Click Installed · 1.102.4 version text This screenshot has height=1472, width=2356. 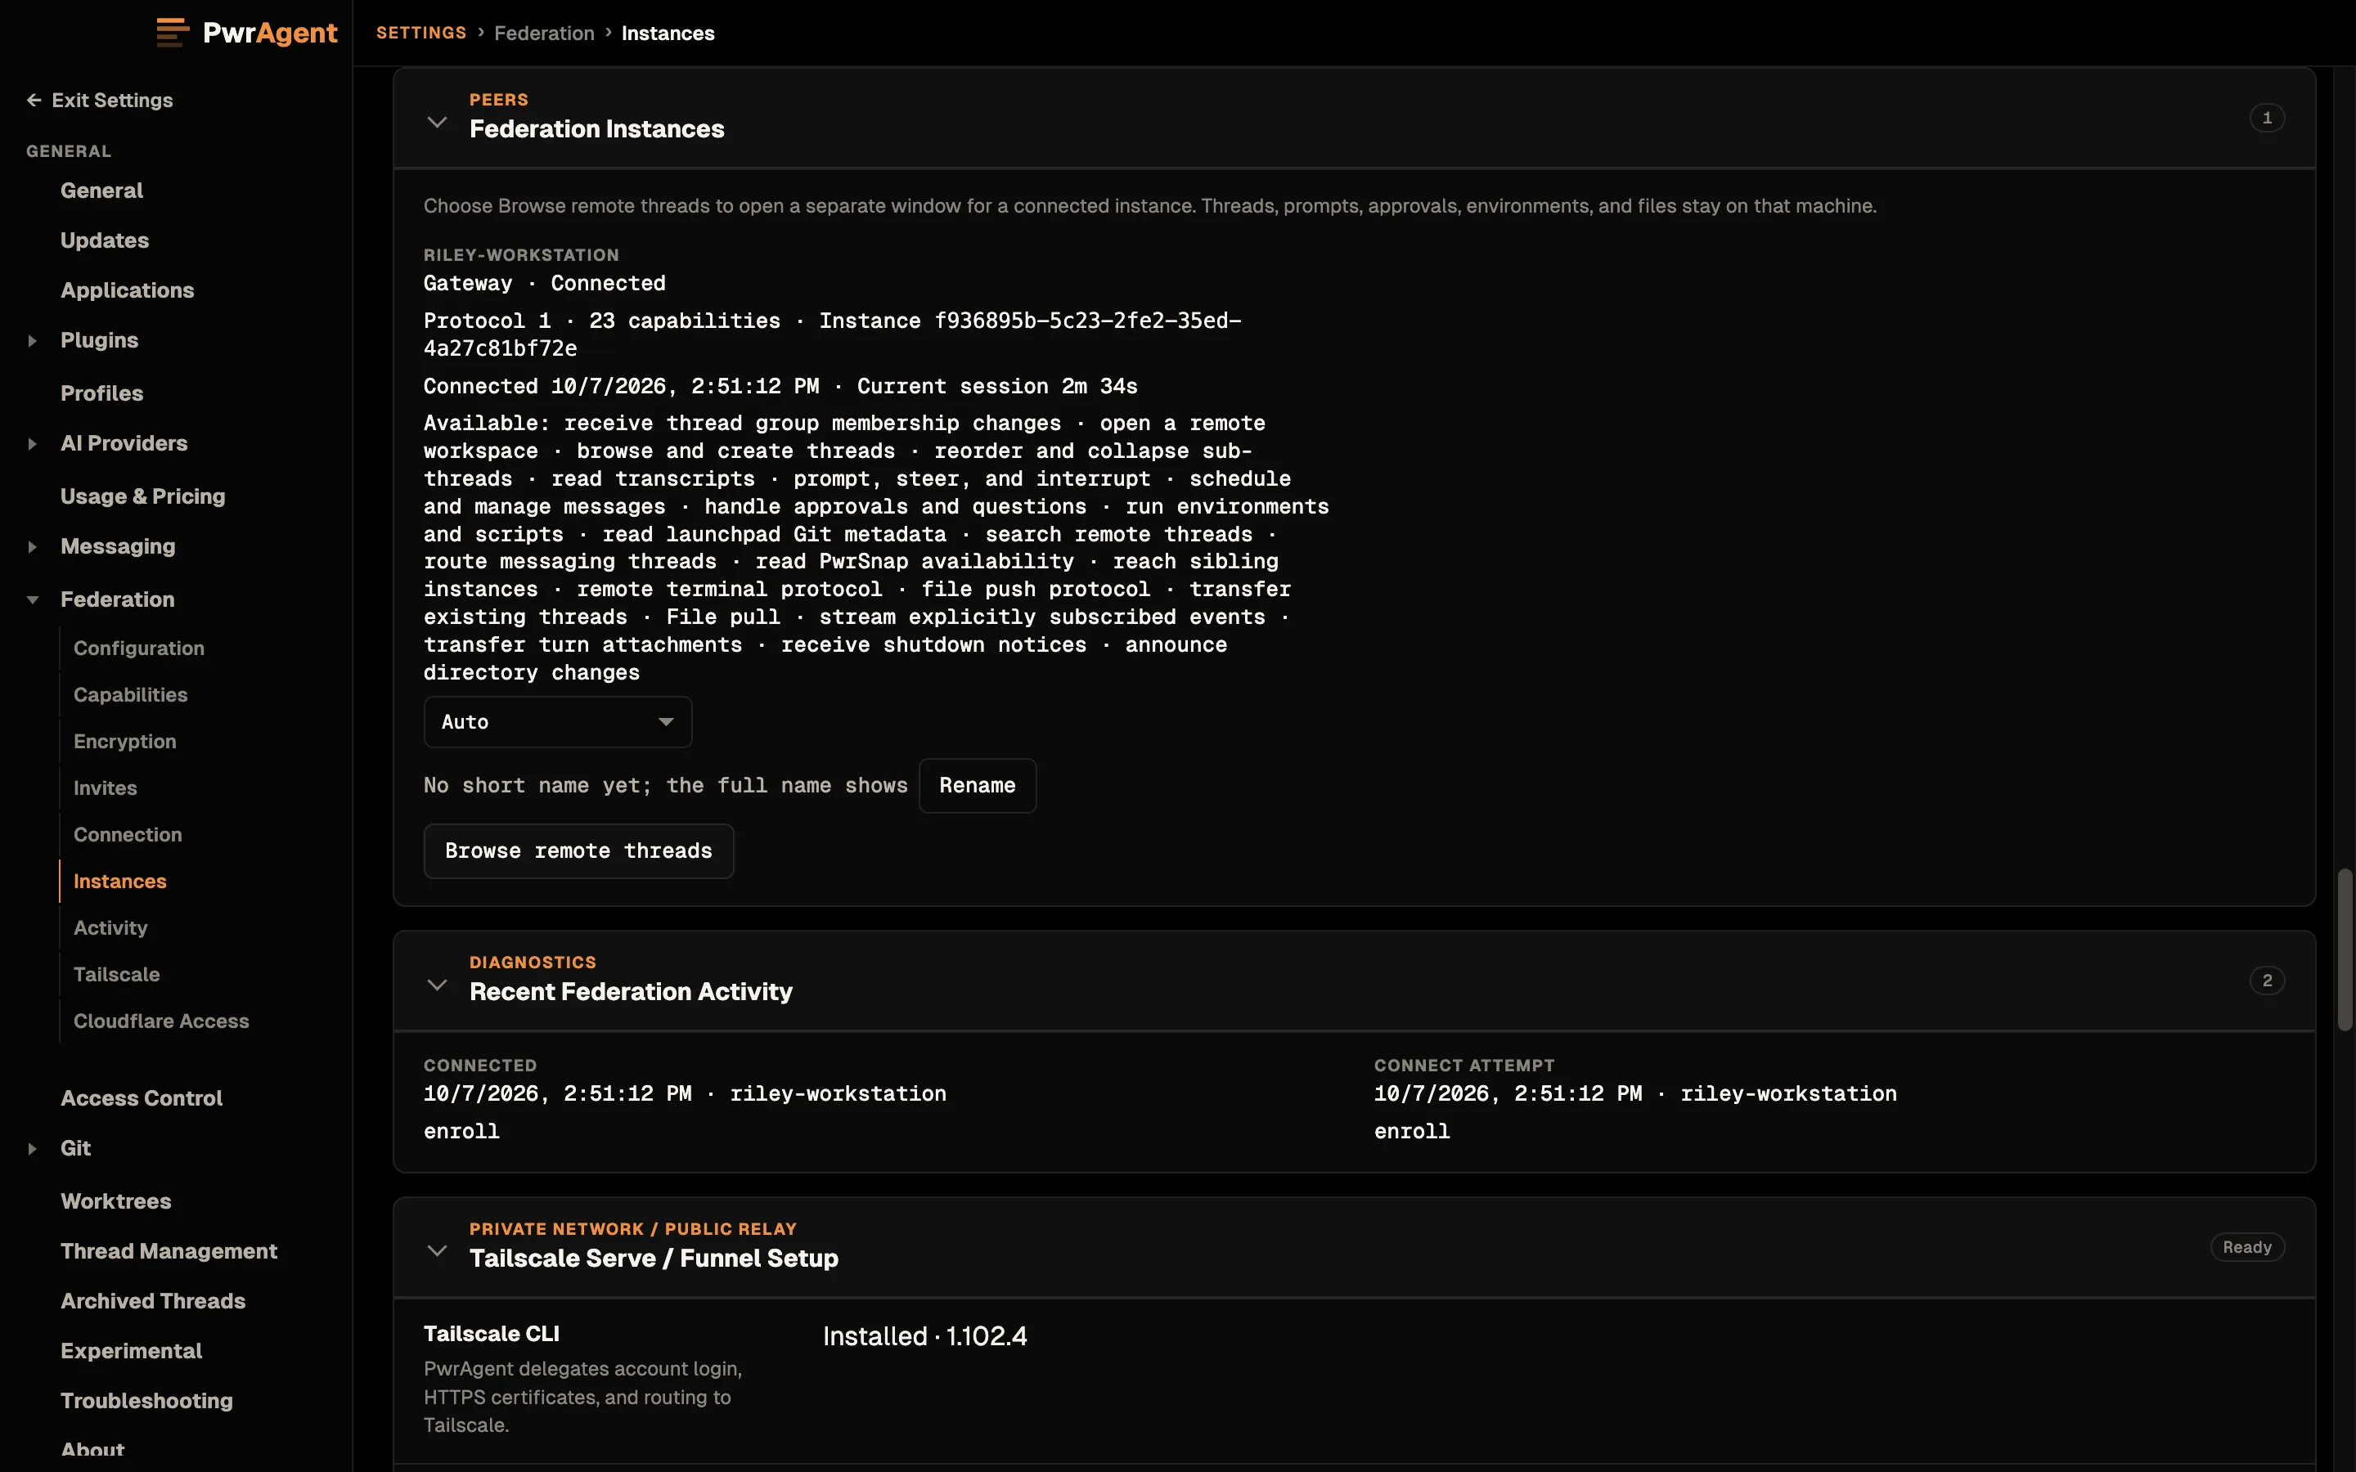coord(925,1337)
